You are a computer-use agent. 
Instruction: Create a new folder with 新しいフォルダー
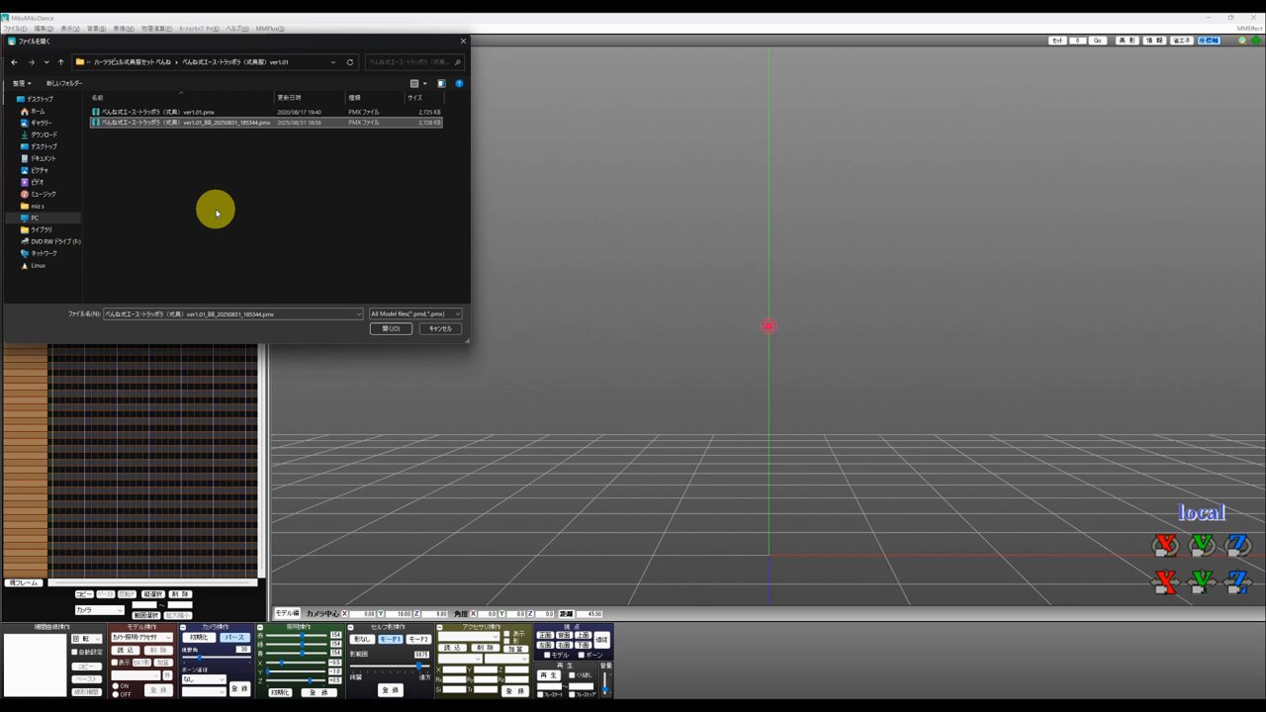(x=64, y=83)
